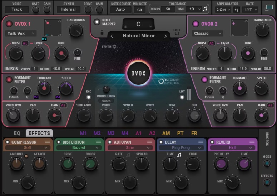Viewport: 277px width, 196px height.
Task: Go to the next scale with the right arrow
Action: click(165, 36)
